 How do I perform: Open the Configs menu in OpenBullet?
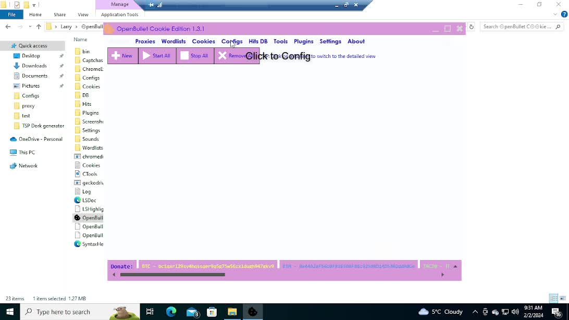tap(231, 41)
